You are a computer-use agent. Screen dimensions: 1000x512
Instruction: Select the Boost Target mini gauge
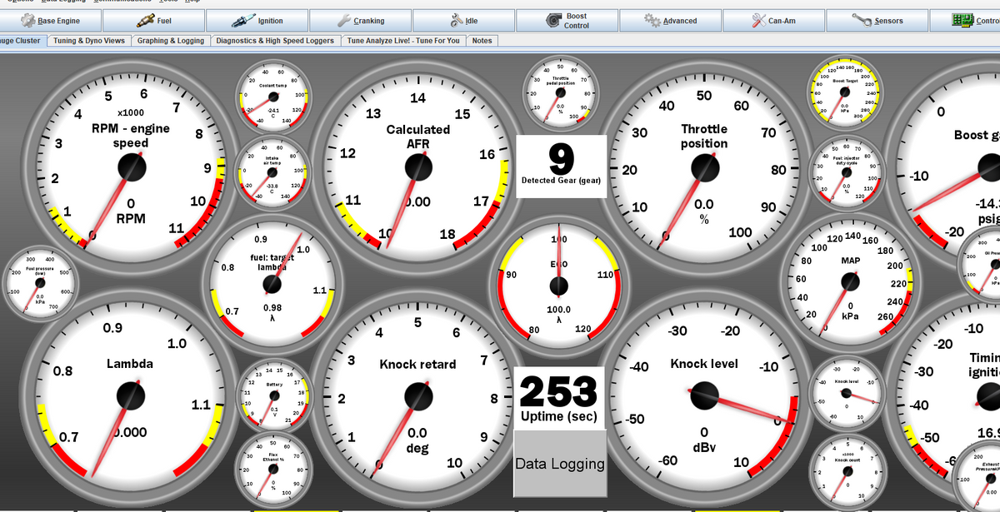pos(844,92)
